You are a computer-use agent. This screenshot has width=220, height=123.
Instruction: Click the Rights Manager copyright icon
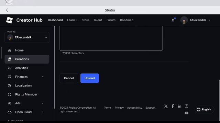pos(9,94)
